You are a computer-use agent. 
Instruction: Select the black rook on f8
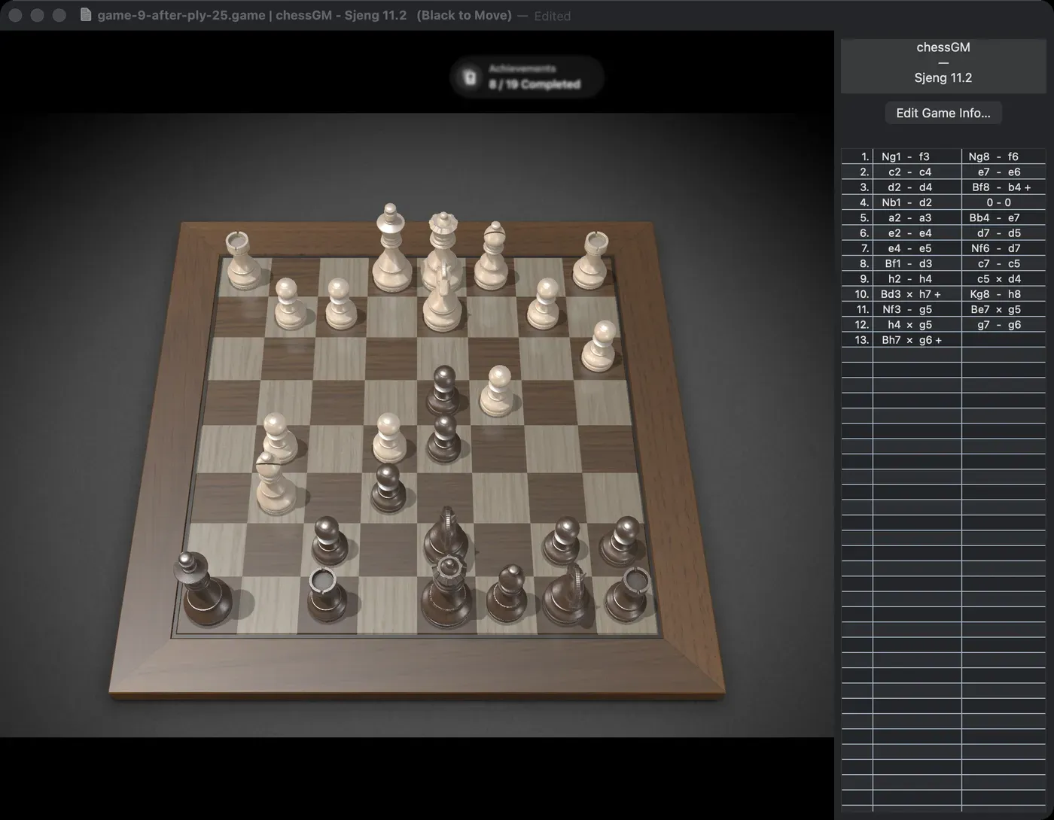point(327,594)
